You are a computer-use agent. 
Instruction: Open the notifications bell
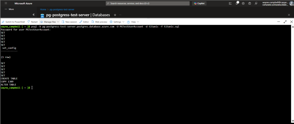237,3
